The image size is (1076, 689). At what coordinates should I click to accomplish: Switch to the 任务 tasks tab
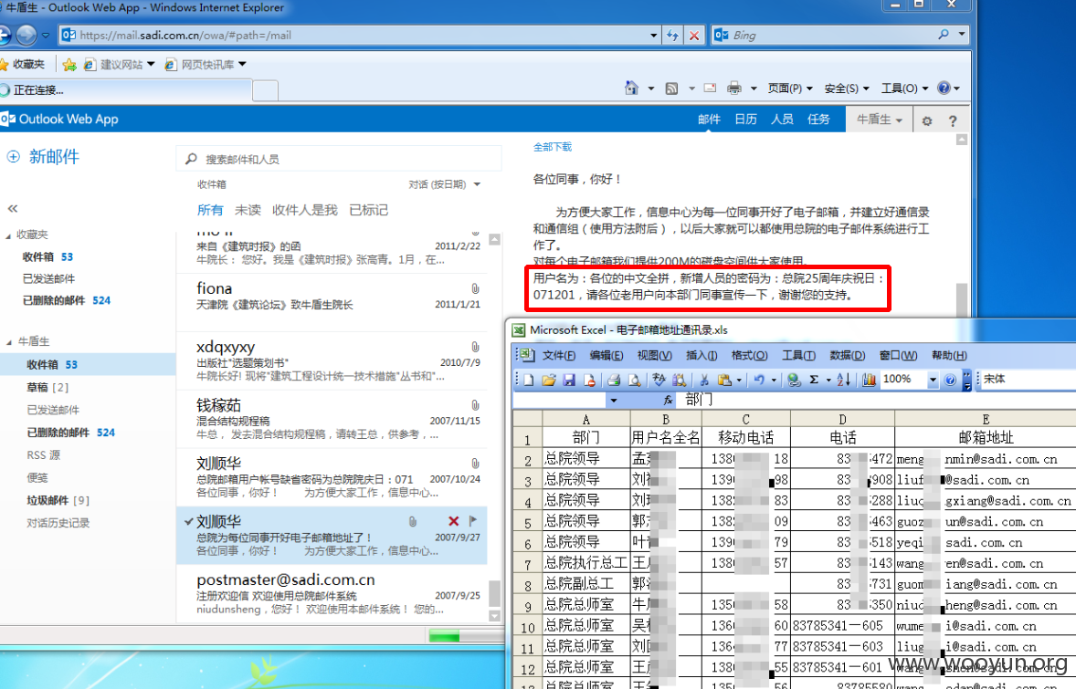click(x=818, y=120)
